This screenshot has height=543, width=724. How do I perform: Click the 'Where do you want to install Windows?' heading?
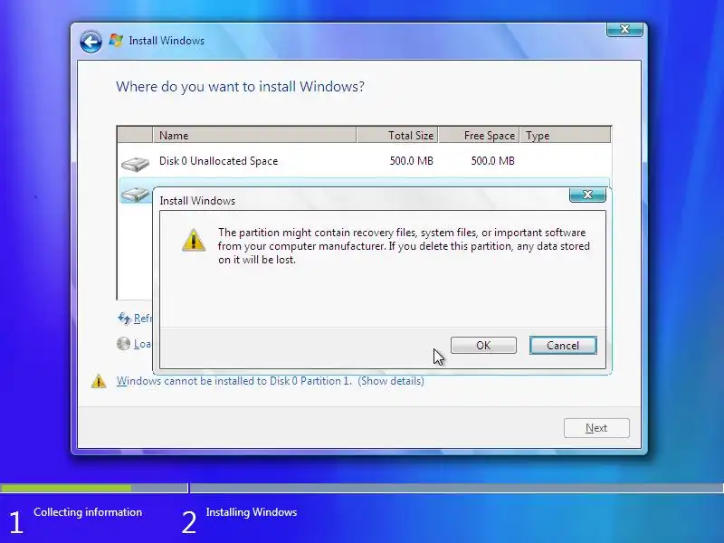[240, 86]
